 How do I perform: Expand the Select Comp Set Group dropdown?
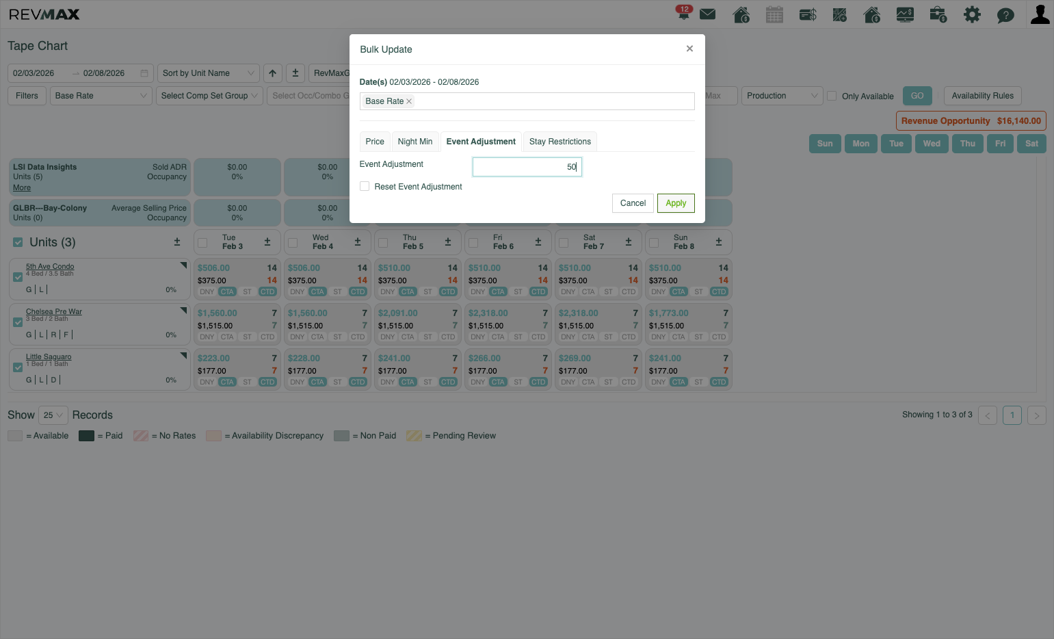[209, 96]
